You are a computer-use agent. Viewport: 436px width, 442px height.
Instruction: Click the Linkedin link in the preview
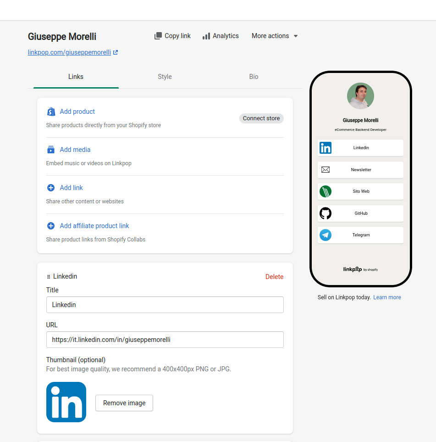point(360,148)
